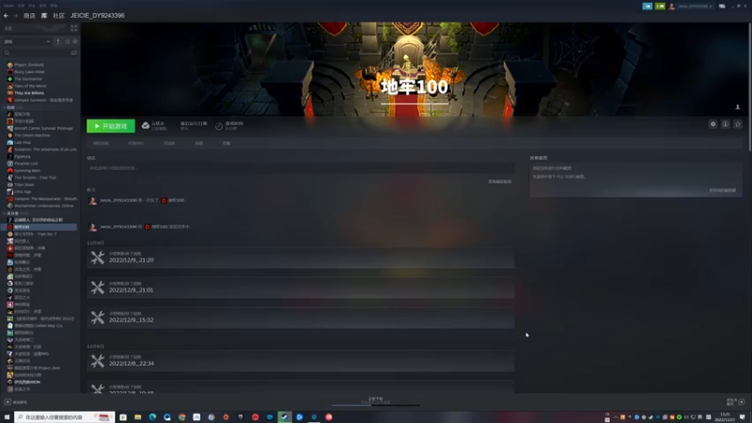The image size is (752, 423).
Task: Open the 商店 store menu
Action: [x=29, y=16]
